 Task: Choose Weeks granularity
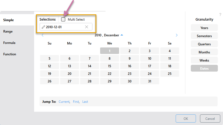coord(204,60)
